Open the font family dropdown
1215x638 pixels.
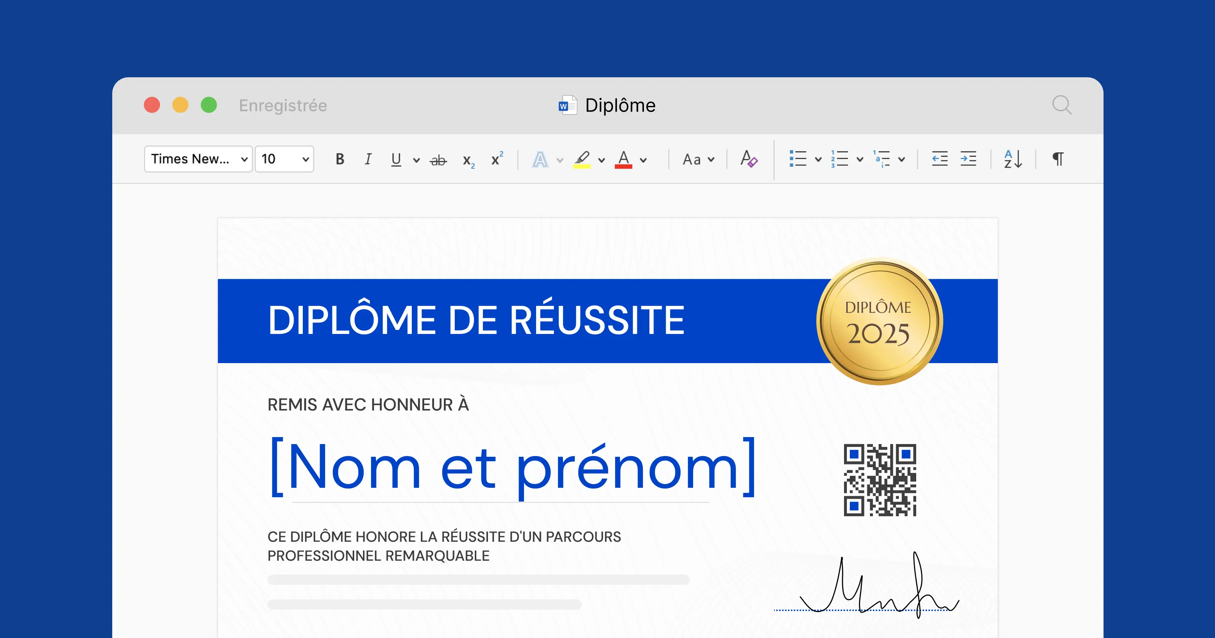(198, 159)
